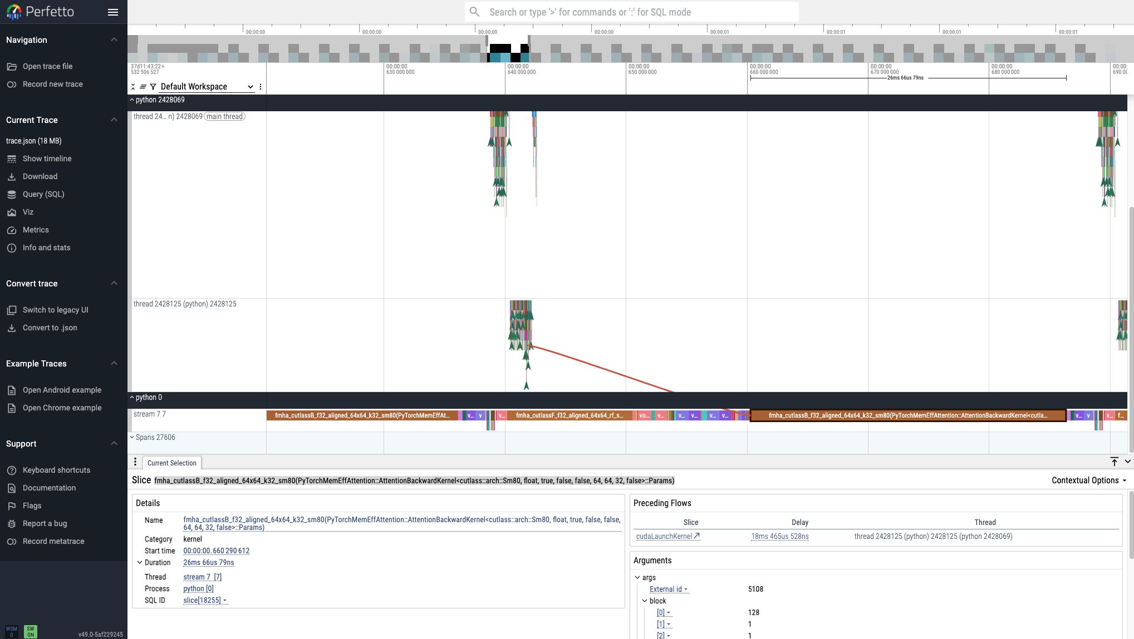Click the stream 7 [7] thread link
The width and height of the screenshot is (1134, 639).
click(202, 577)
